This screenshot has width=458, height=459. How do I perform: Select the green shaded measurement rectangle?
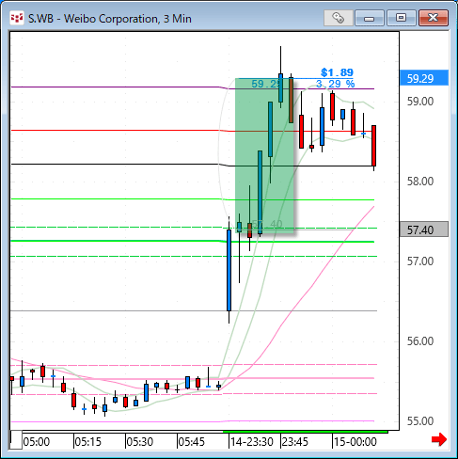[264, 155]
